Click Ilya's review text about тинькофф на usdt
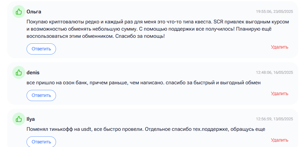The image size is (300, 147). (x=146, y=130)
